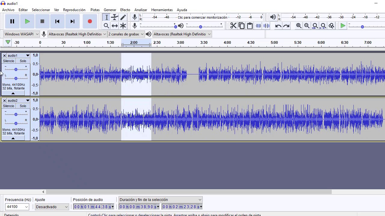The height and width of the screenshot is (216, 385).
Task: Open the Ajuste Desactivado dropdown
Action: (52, 207)
